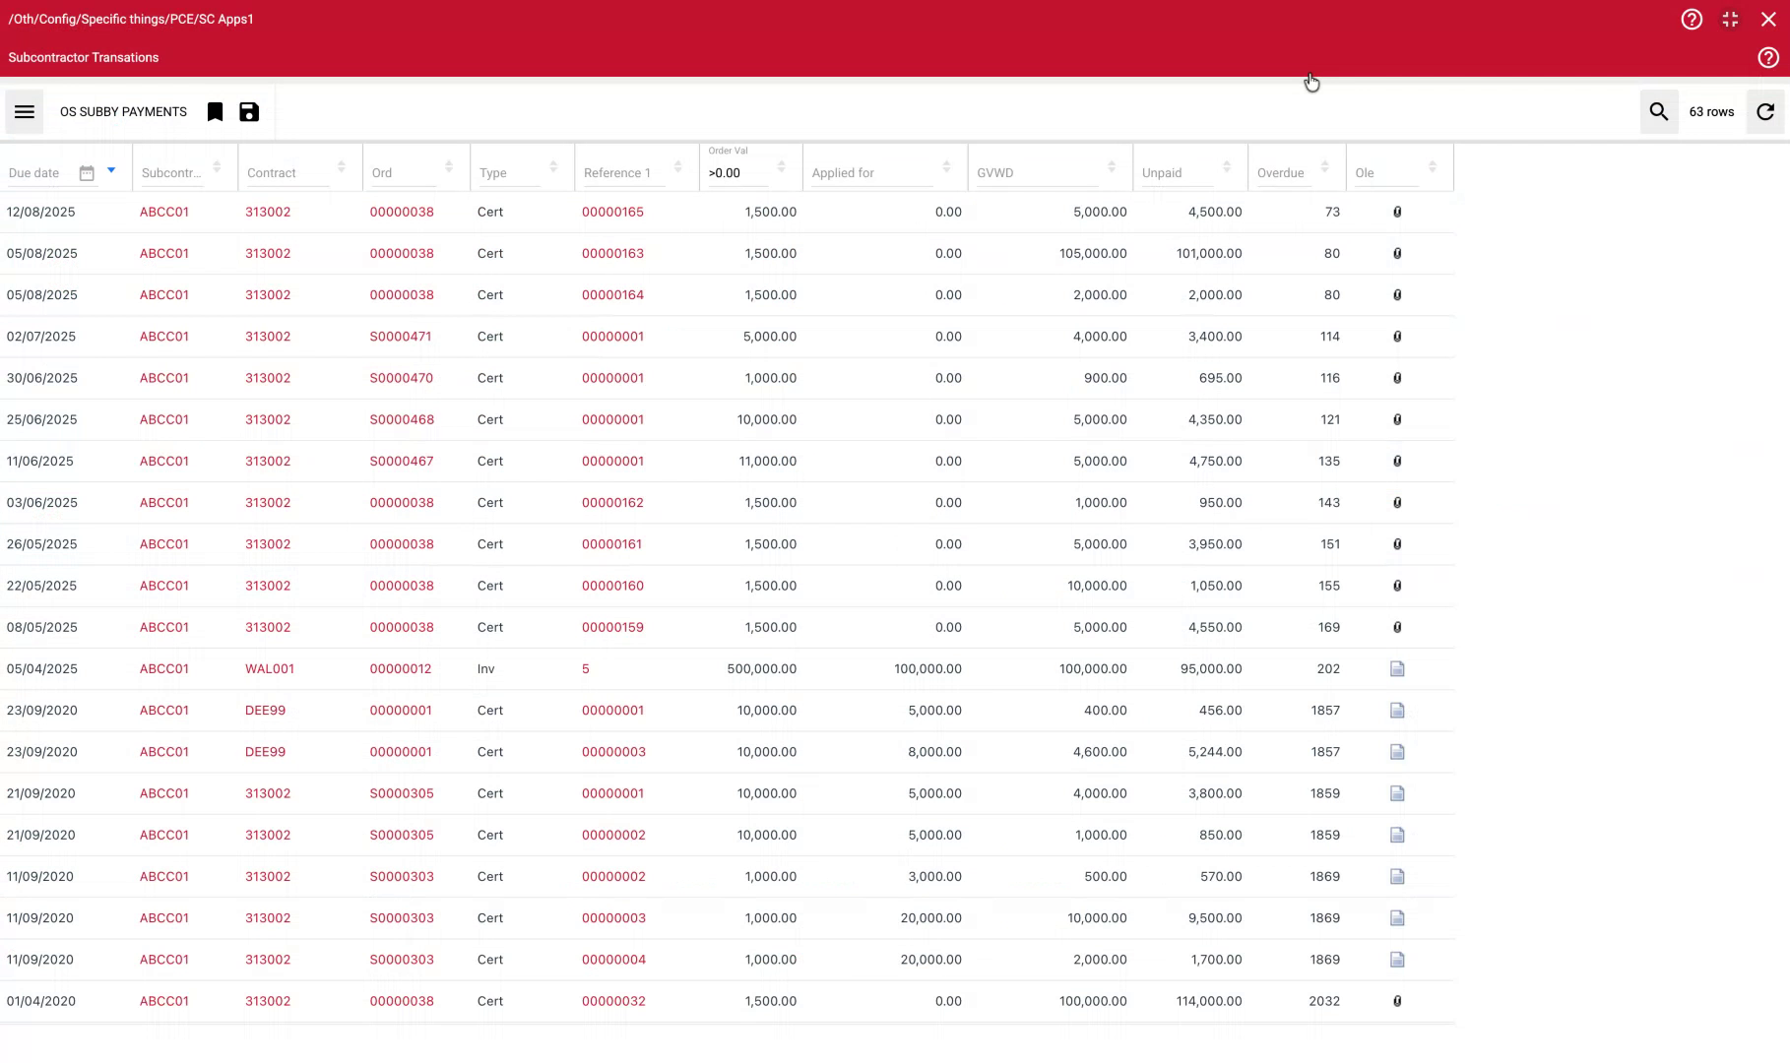The height and width of the screenshot is (1063, 1790).
Task: Toggle sorting on the Unpaid column
Action: pos(1227,166)
